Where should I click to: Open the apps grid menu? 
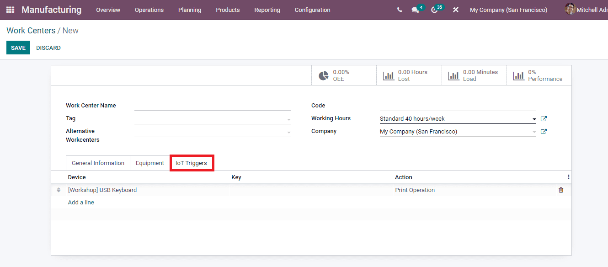(10, 10)
